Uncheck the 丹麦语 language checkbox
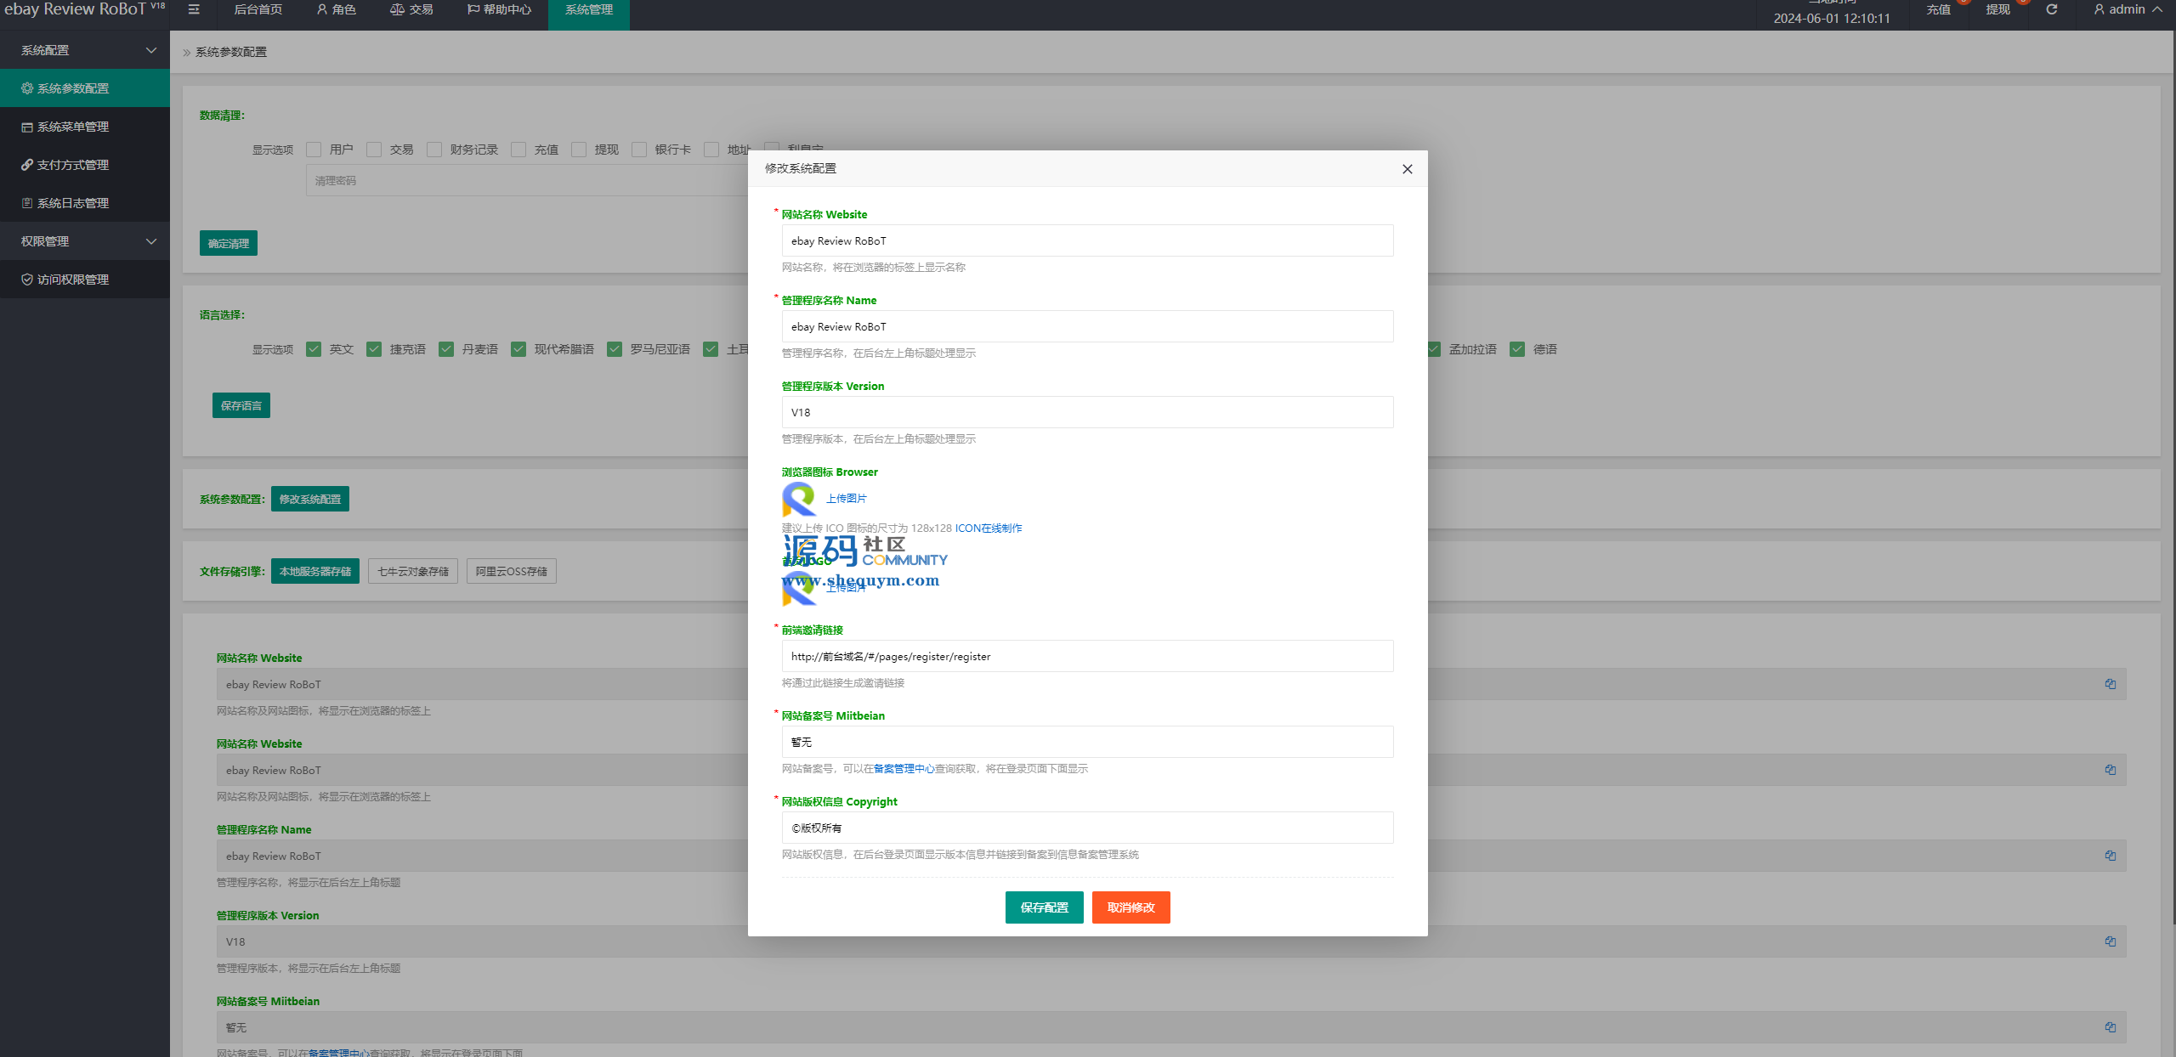Image resolution: width=2176 pixels, height=1057 pixels. click(x=446, y=349)
